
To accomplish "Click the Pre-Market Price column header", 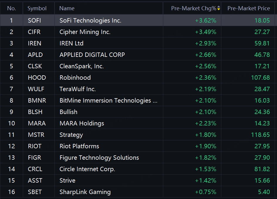I will pyautogui.click(x=249, y=8).
